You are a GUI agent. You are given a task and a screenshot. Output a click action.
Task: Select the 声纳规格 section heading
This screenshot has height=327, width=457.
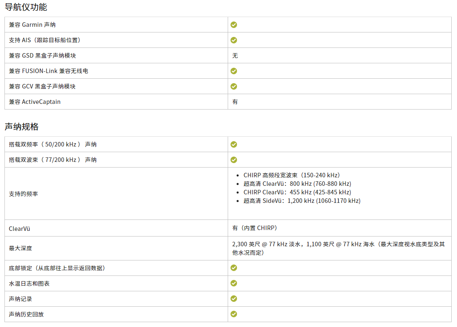tap(22, 127)
